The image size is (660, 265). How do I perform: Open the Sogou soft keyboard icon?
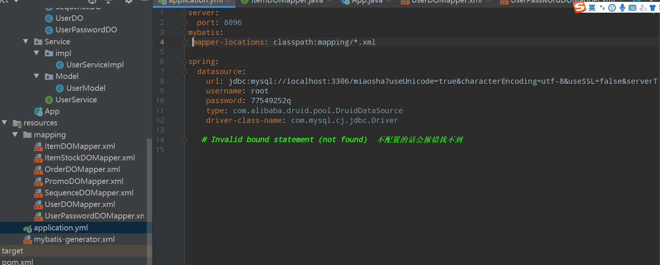click(632, 8)
